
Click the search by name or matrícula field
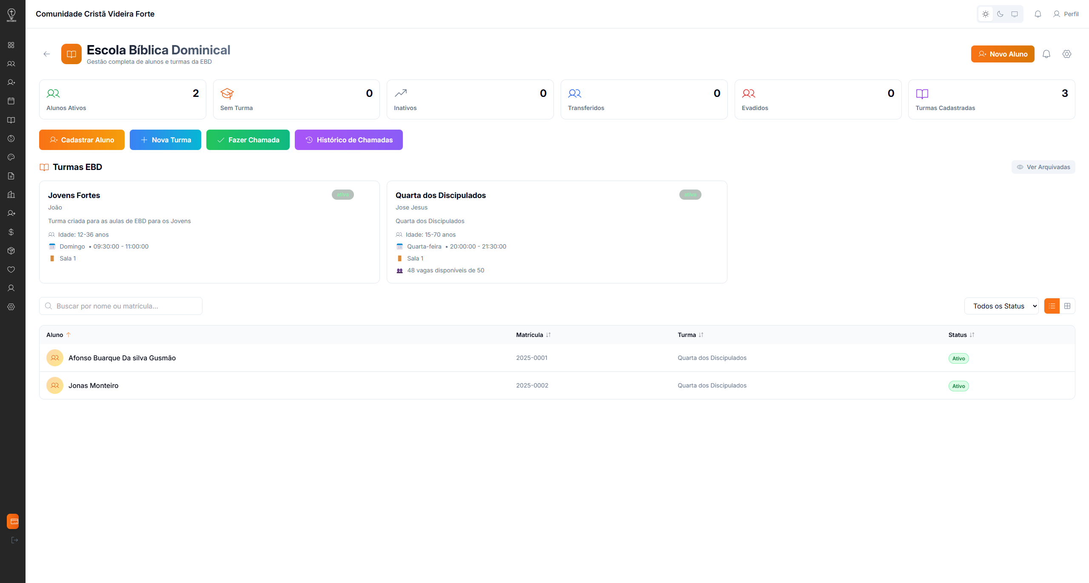coord(121,306)
